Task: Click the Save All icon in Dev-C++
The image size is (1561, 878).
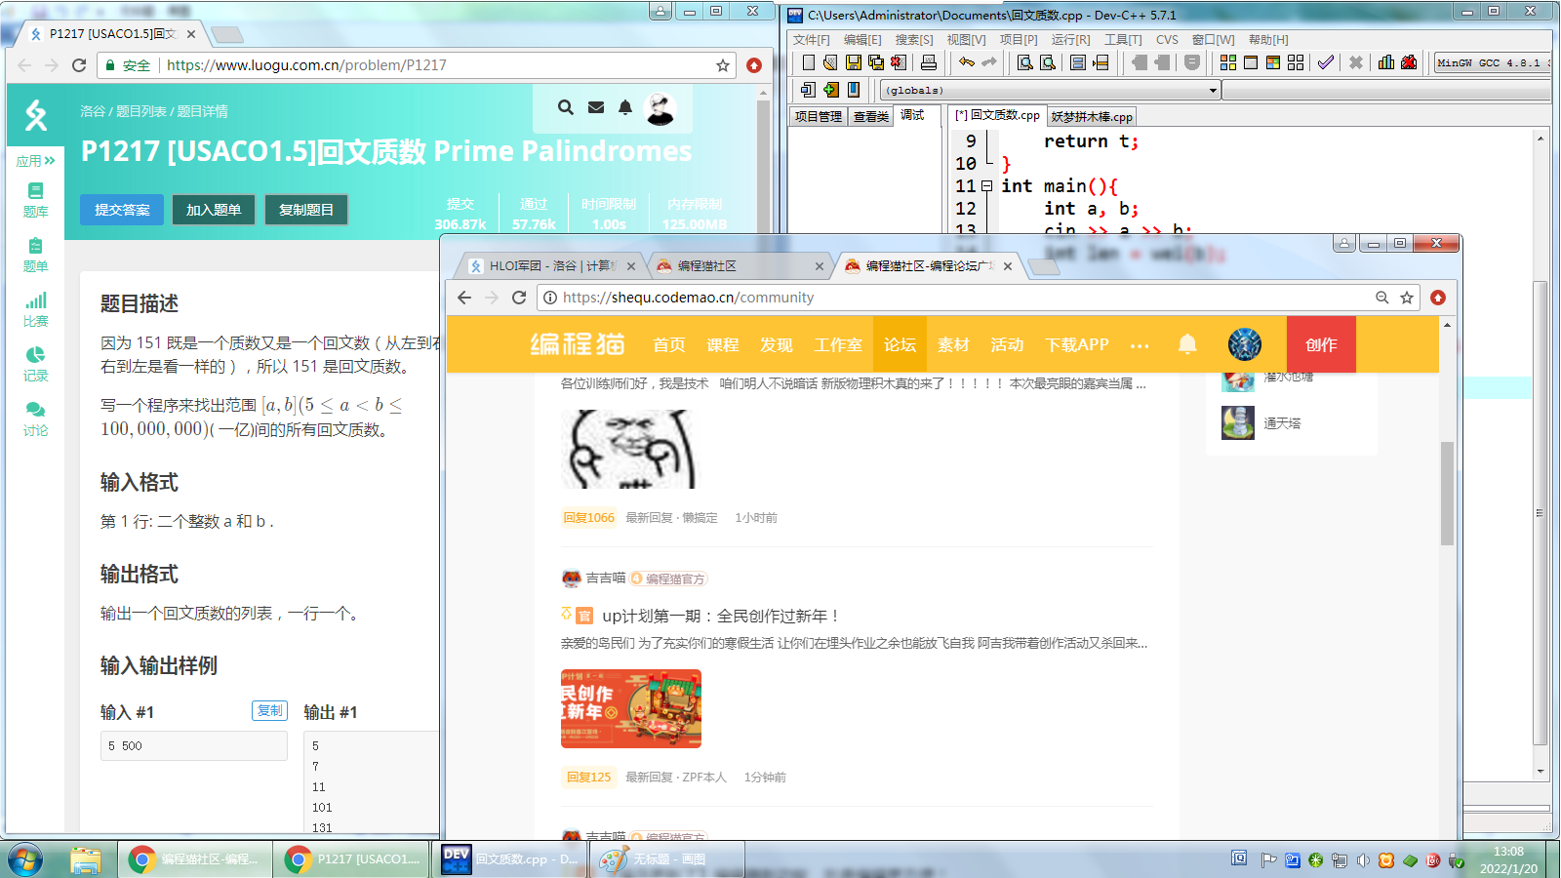Action: (876, 62)
